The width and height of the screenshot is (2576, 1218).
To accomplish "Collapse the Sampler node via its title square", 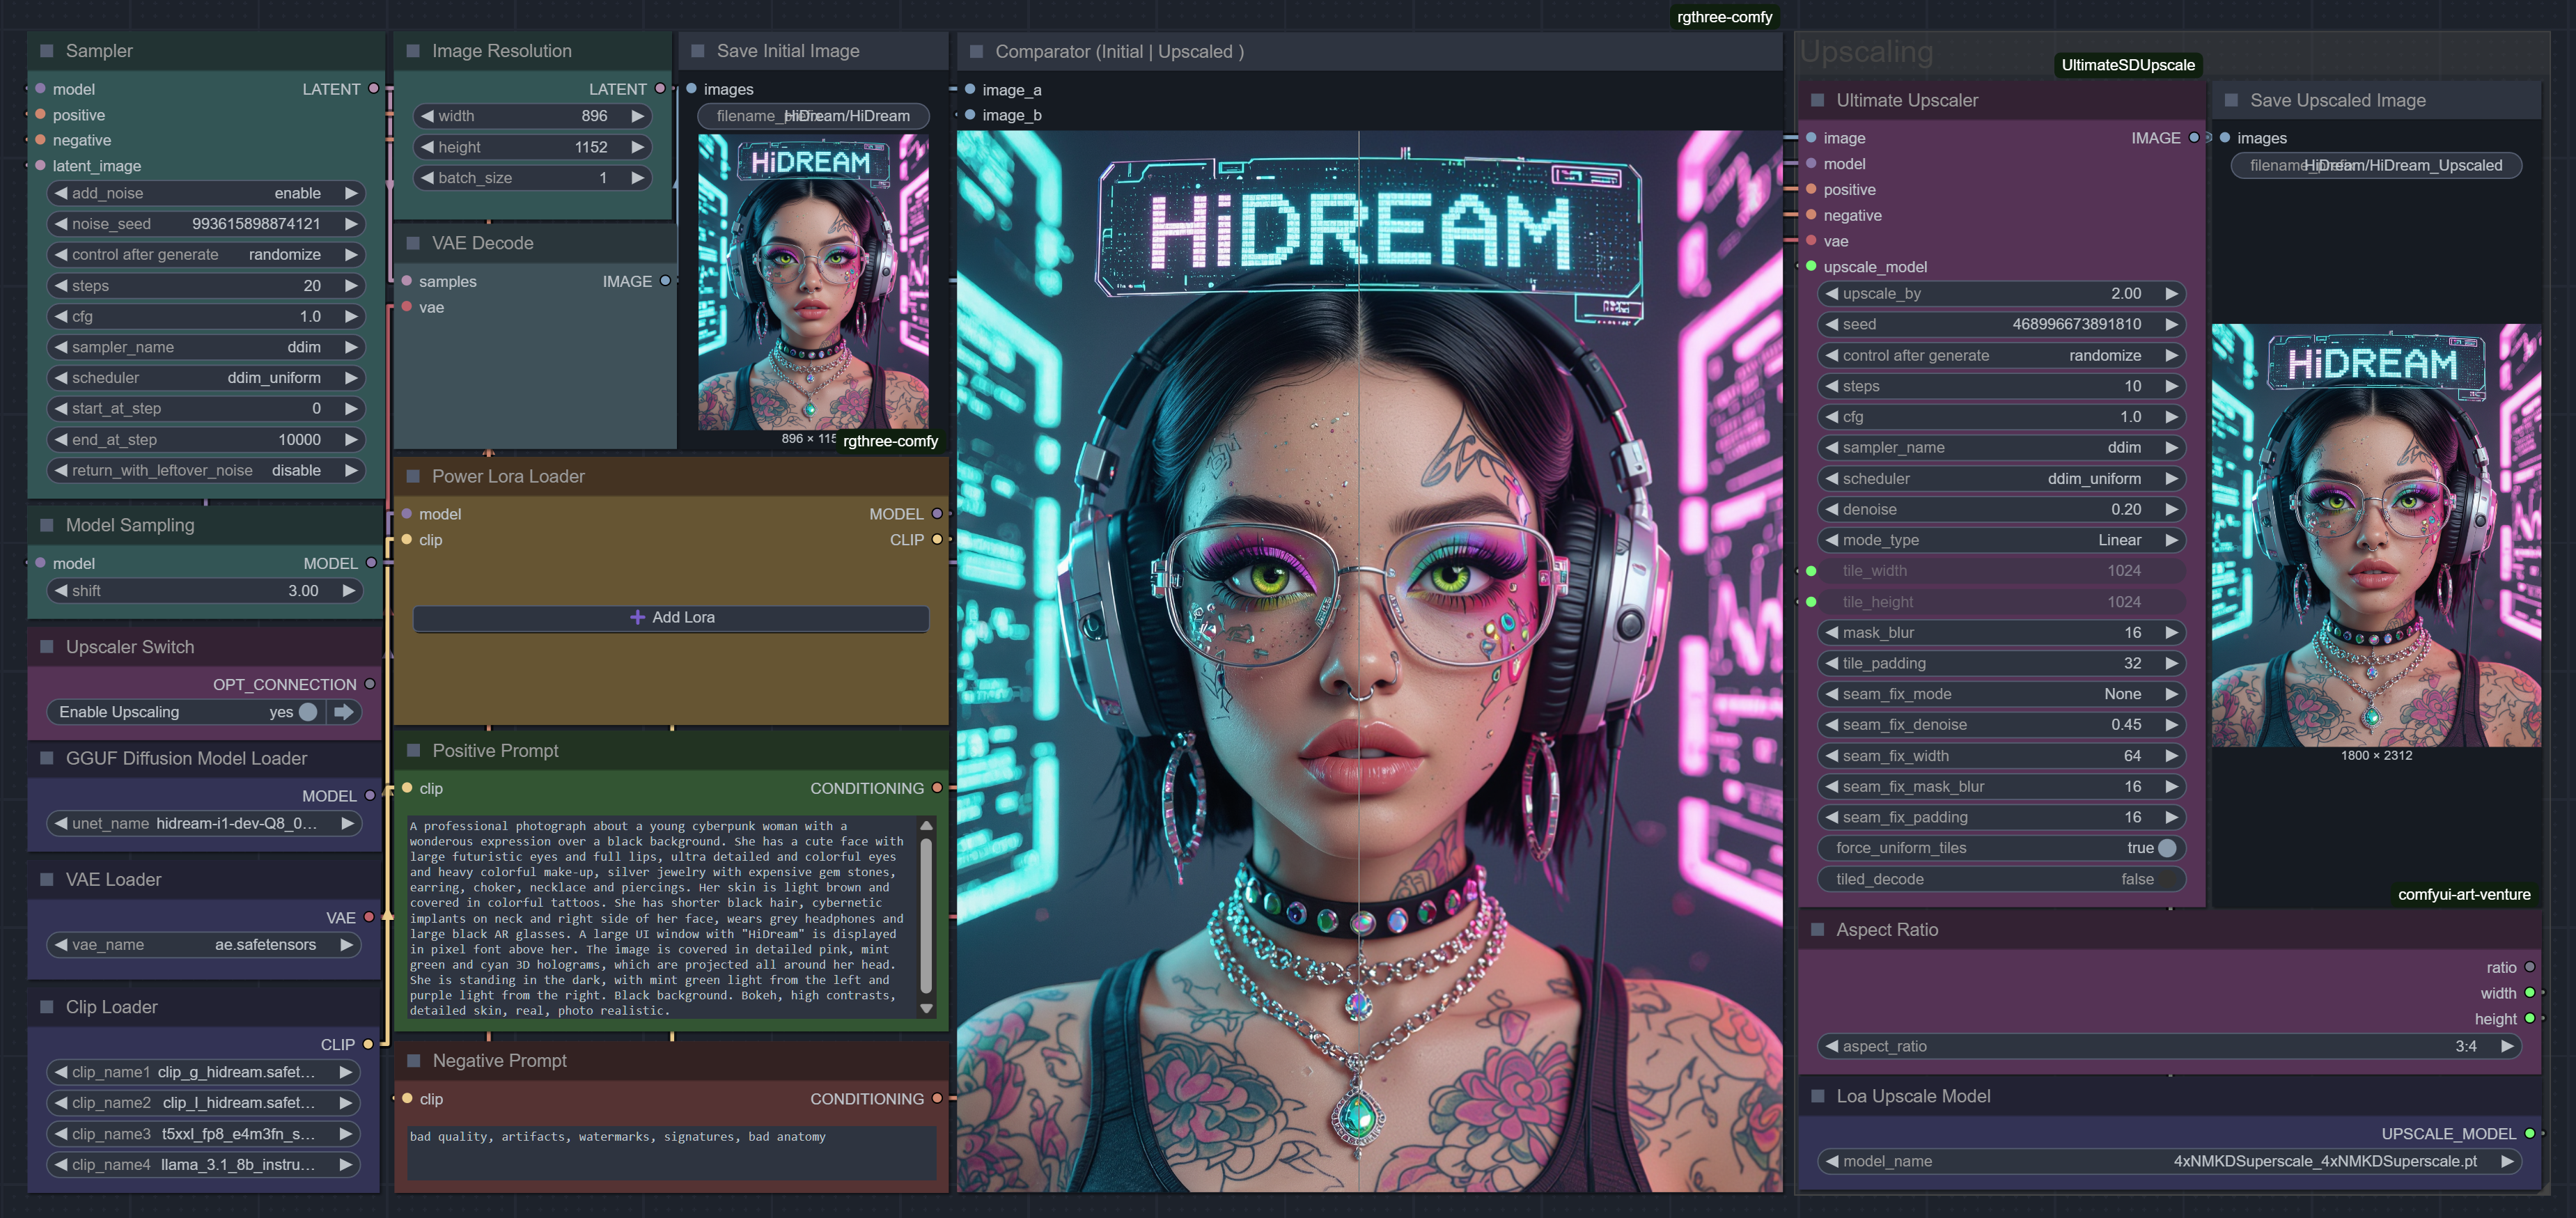I will click(46, 51).
